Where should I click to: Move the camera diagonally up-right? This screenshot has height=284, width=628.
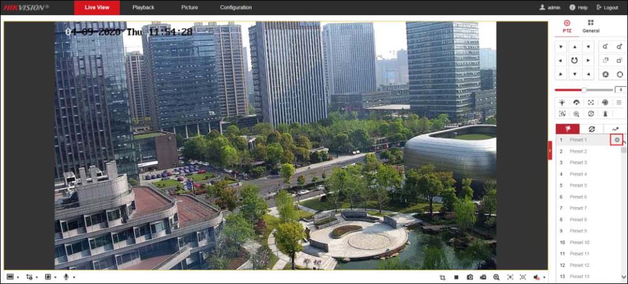[x=588, y=47]
